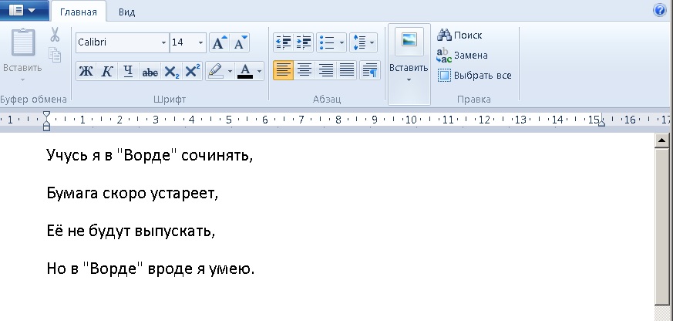
Task: Center align the text
Action: (305, 70)
